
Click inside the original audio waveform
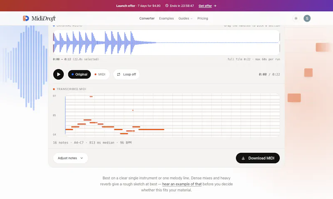[166, 43]
